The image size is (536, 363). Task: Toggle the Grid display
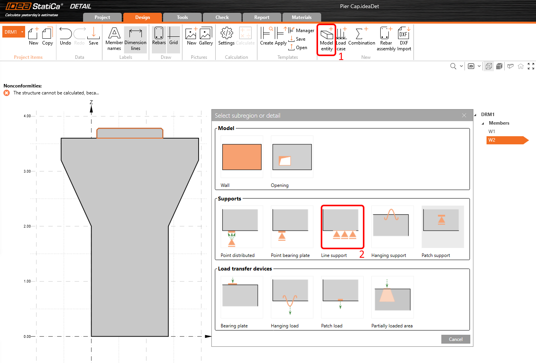(x=174, y=37)
